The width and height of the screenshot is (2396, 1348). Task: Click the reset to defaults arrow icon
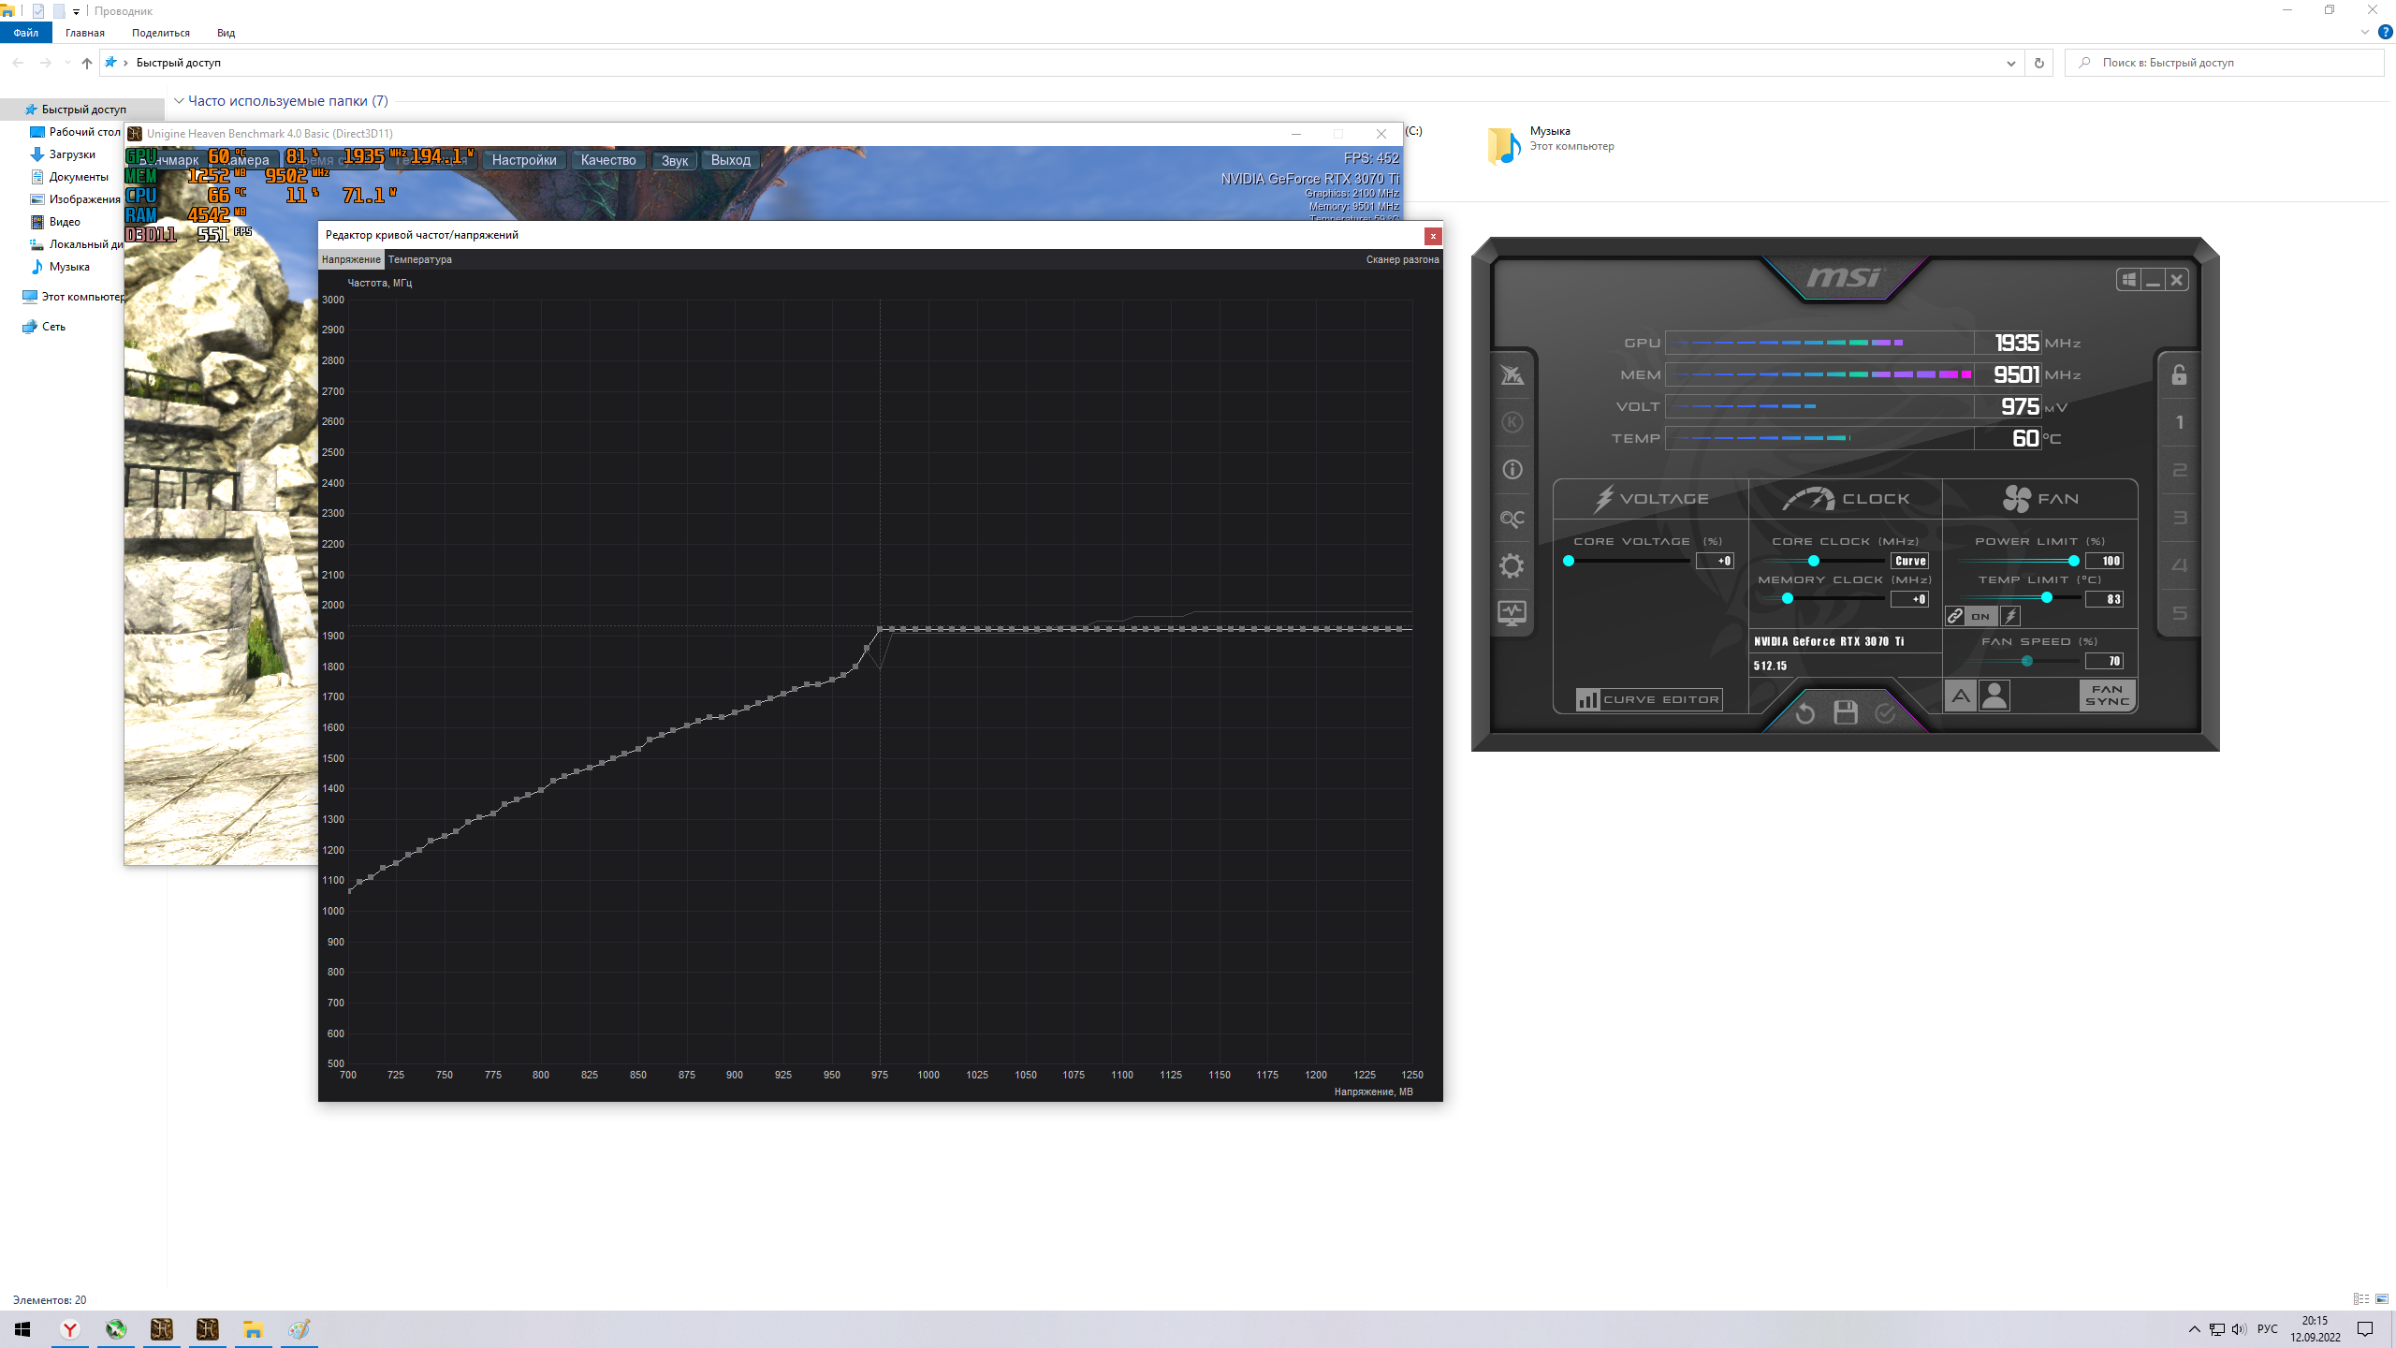pyautogui.click(x=1804, y=713)
